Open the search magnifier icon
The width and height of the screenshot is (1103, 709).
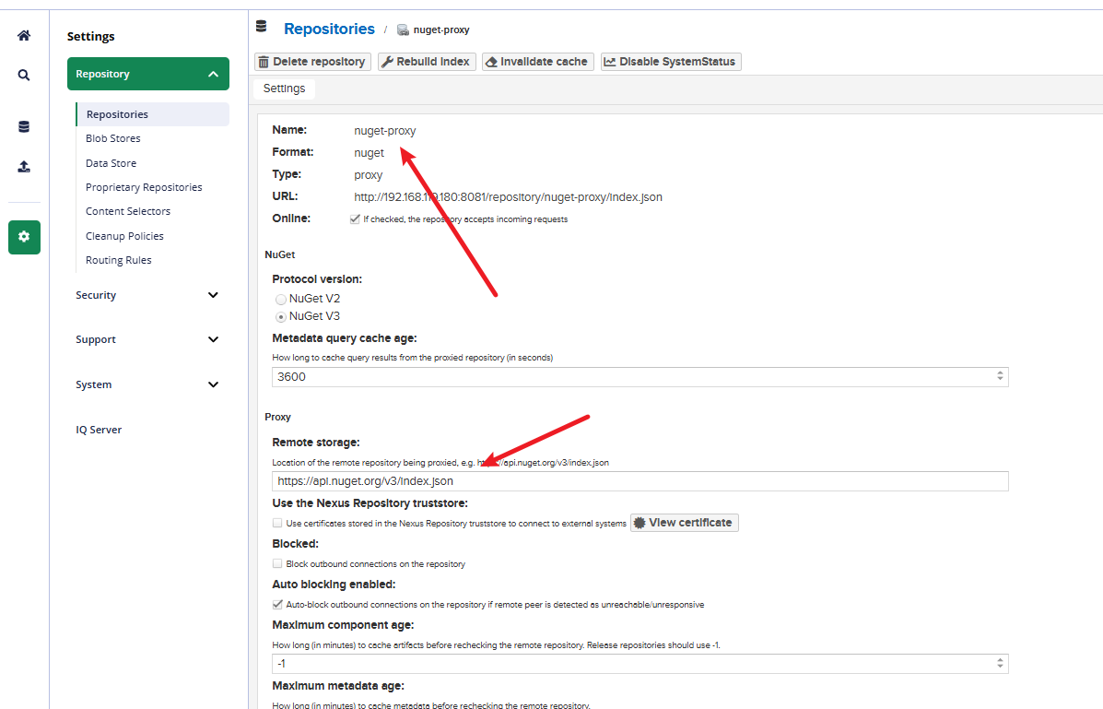(x=24, y=75)
